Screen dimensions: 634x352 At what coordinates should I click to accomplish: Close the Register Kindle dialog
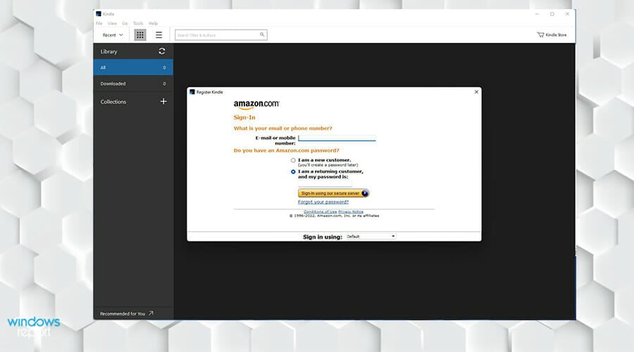tap(476, 92)
